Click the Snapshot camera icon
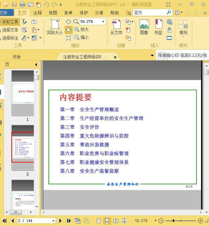 [x=34, y=22]
